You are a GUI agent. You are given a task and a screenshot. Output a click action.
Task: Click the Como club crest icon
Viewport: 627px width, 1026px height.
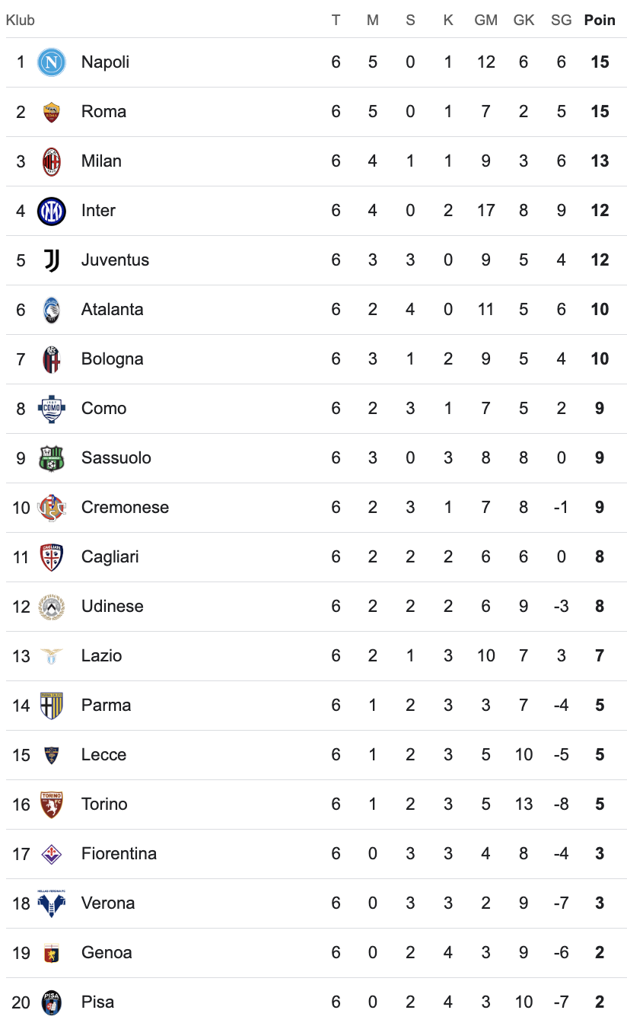tap(52, 409)
